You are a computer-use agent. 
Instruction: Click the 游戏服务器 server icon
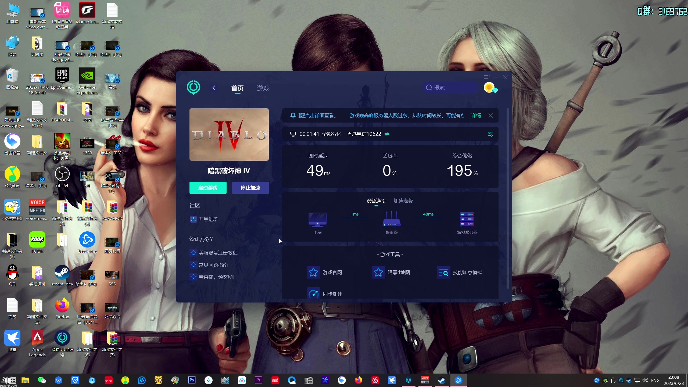click(467, 220)
